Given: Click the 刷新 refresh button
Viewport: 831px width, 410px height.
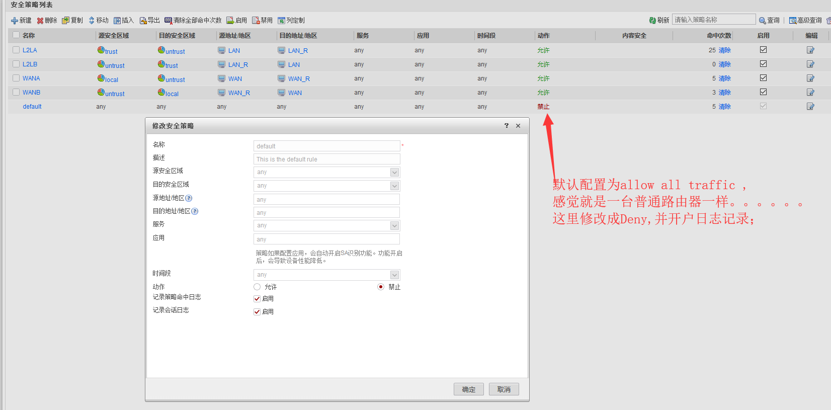Looking at the screenshot, I should tap(659, 21).
